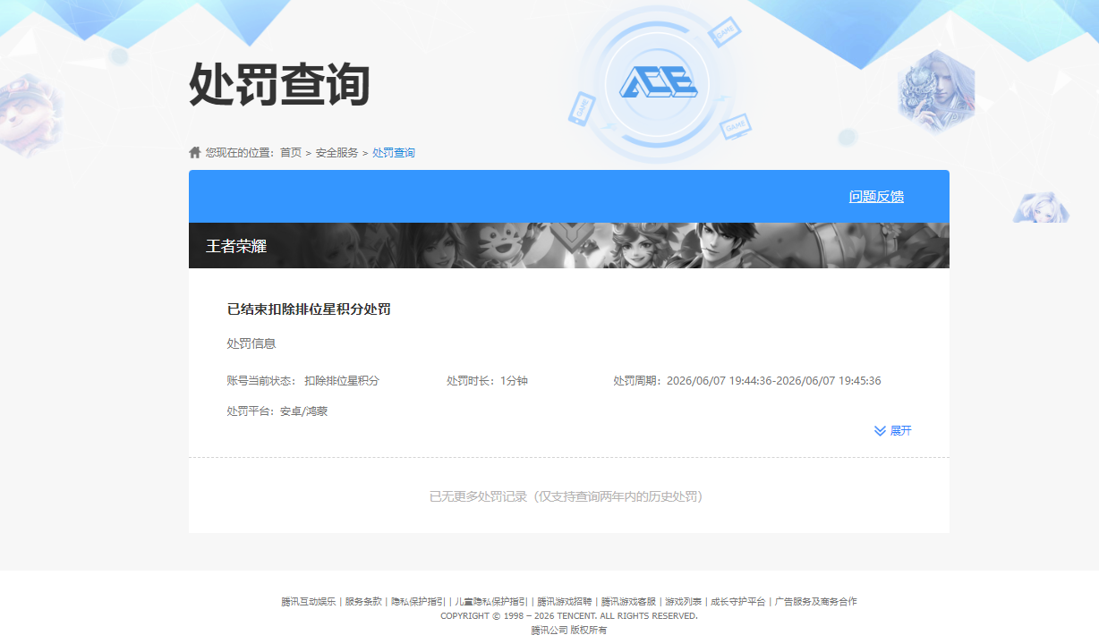Click 腾讯公司 版权所有 footer text
Viewport: 1099px width, 635px height.
(x=569, y=630)
